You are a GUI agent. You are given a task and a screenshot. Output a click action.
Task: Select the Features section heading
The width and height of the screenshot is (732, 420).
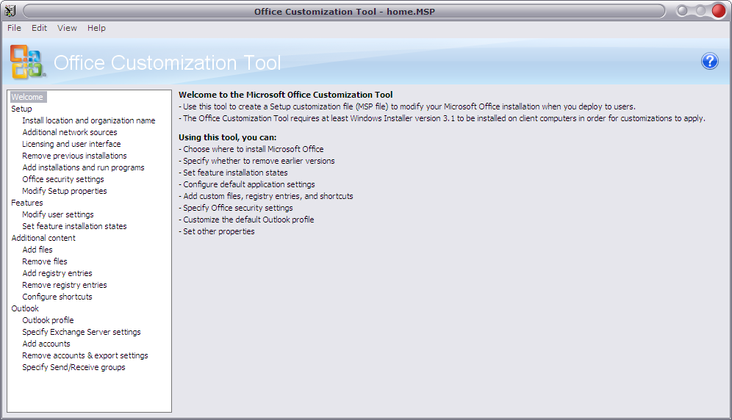point(27,203)
